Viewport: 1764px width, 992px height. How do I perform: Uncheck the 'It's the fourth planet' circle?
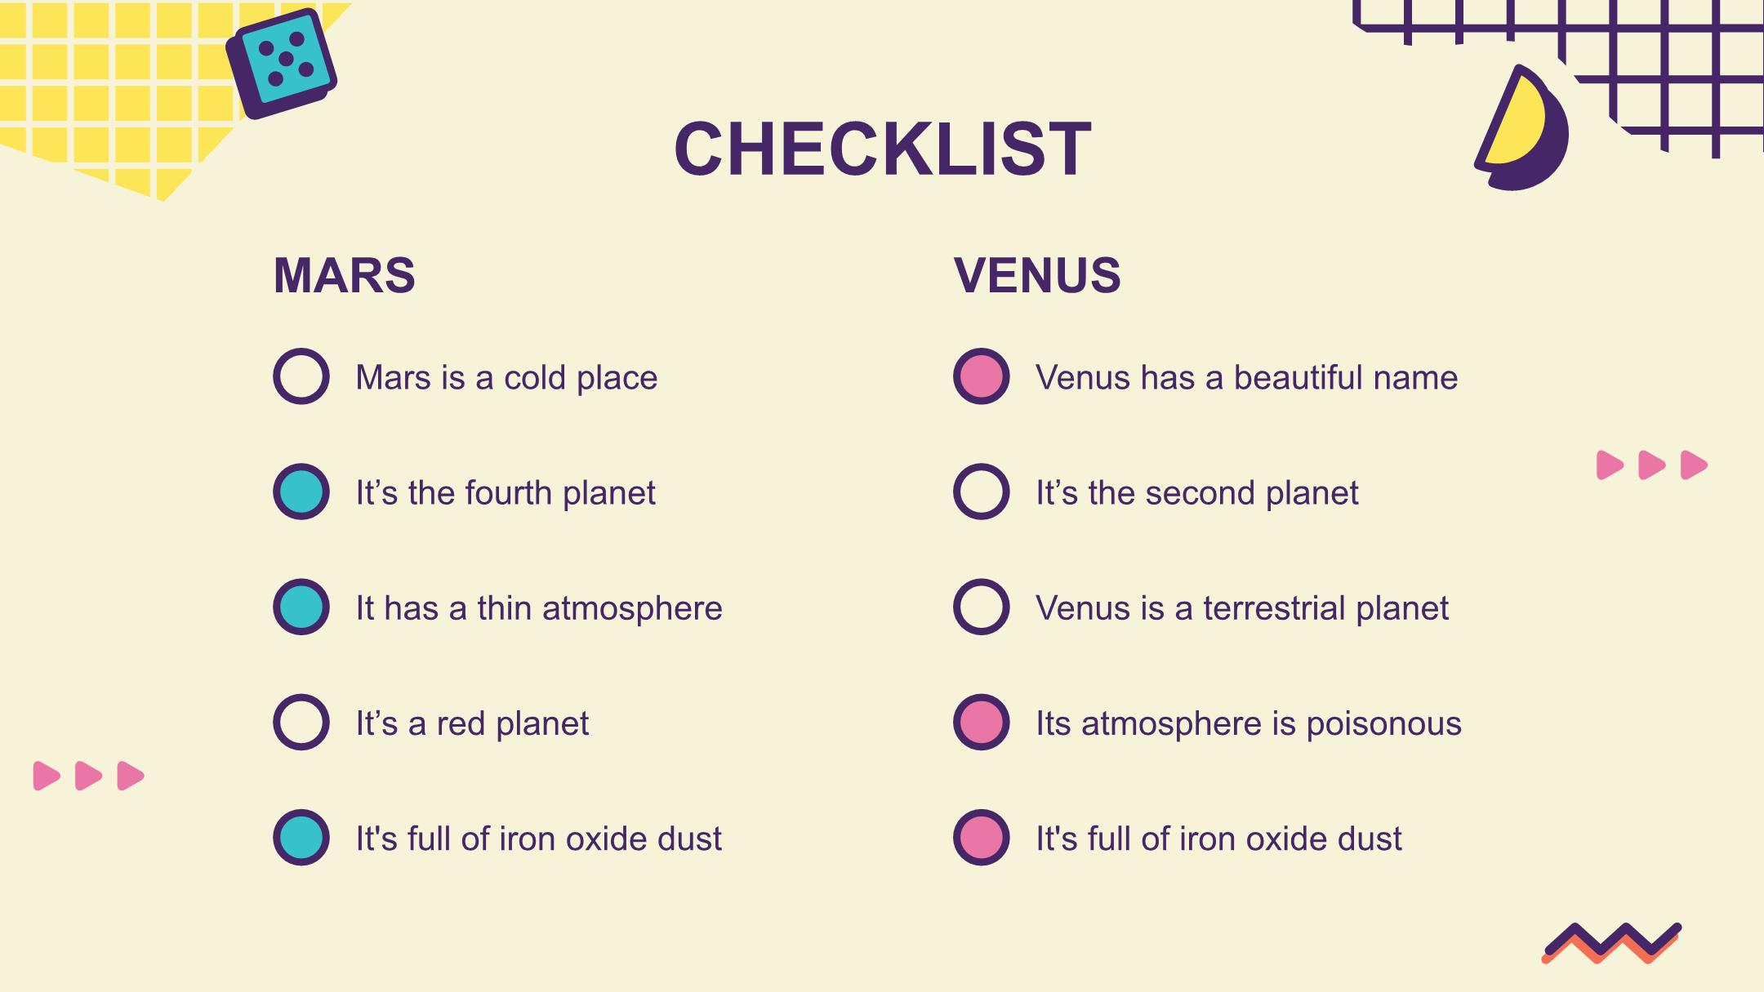(301, 492)
